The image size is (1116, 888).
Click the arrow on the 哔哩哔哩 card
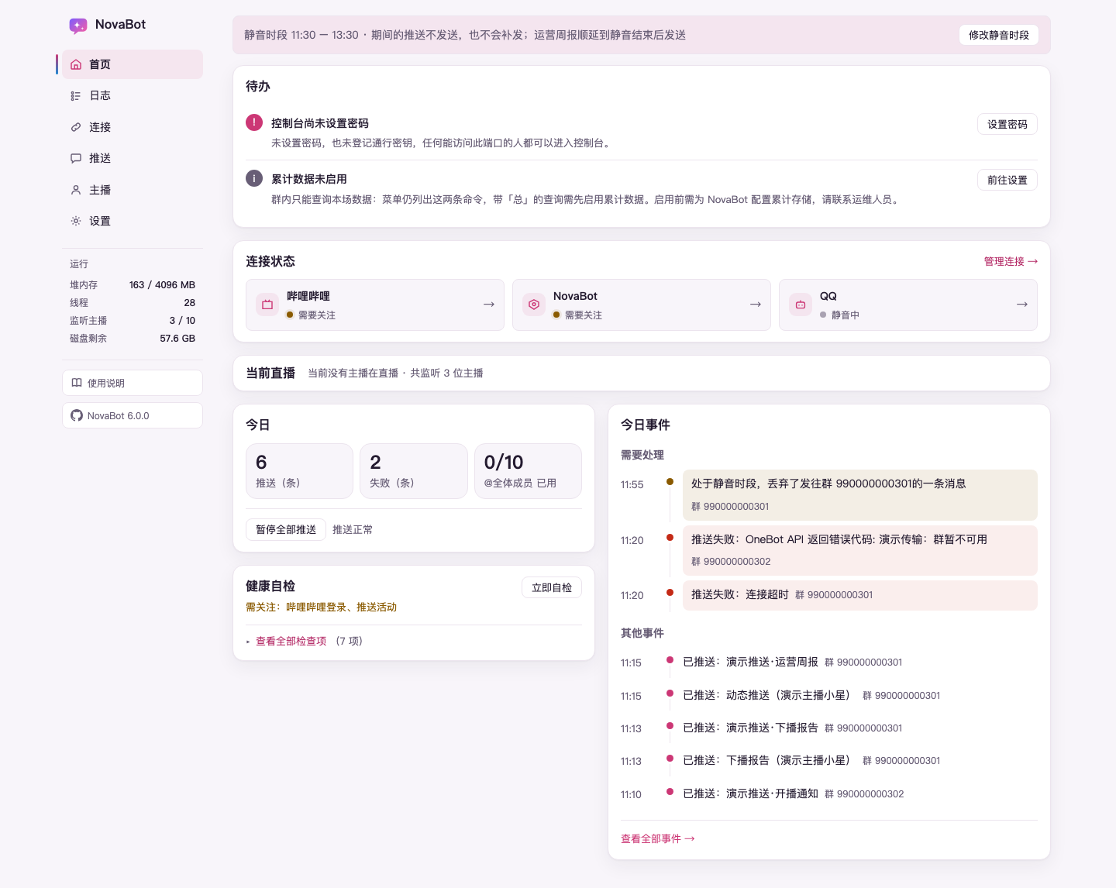pos(489,305)
